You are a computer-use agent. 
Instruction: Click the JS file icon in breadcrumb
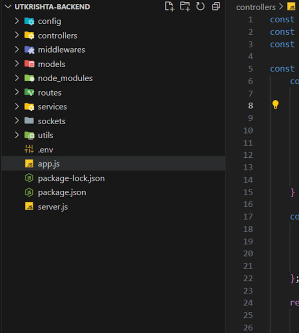(x=292, y=7)
